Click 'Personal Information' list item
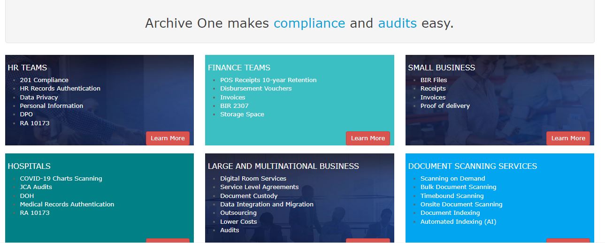This screenshot has width=605, height=243. point(52,106)
